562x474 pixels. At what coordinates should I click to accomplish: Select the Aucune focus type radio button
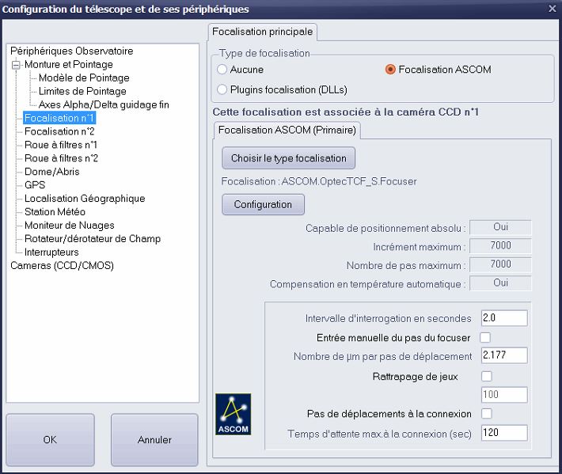pyautogui.click(x=222, y=70)
